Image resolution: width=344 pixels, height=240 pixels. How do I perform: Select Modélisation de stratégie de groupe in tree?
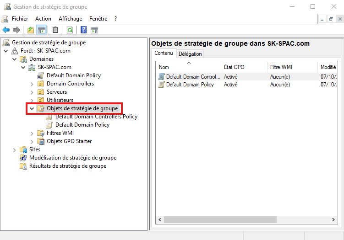pyautogui.click(x=72, y=158)
